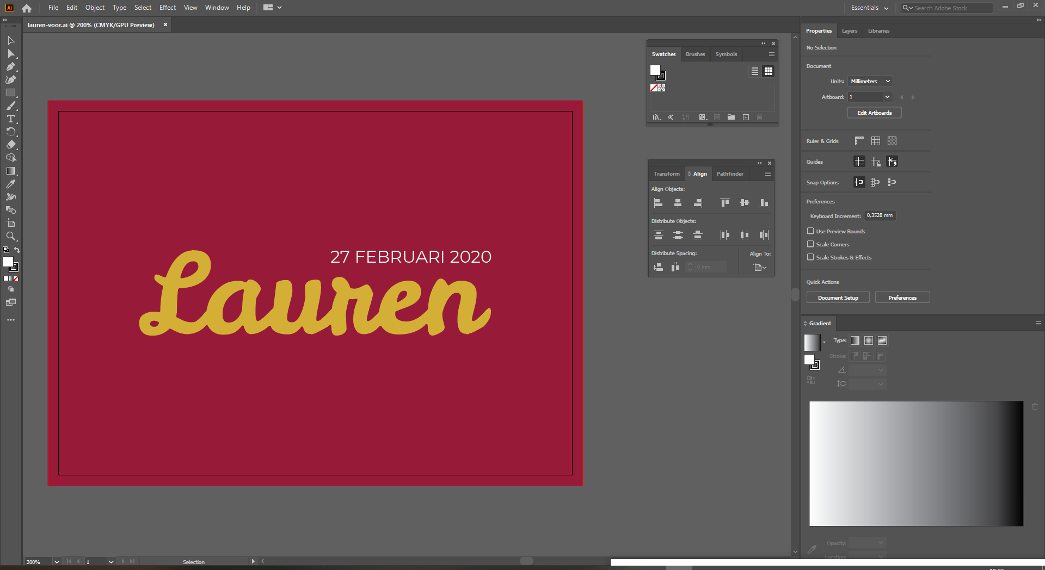Select the Horizontal Align Center option
The image size is (1045, 570).
(678, 202)
